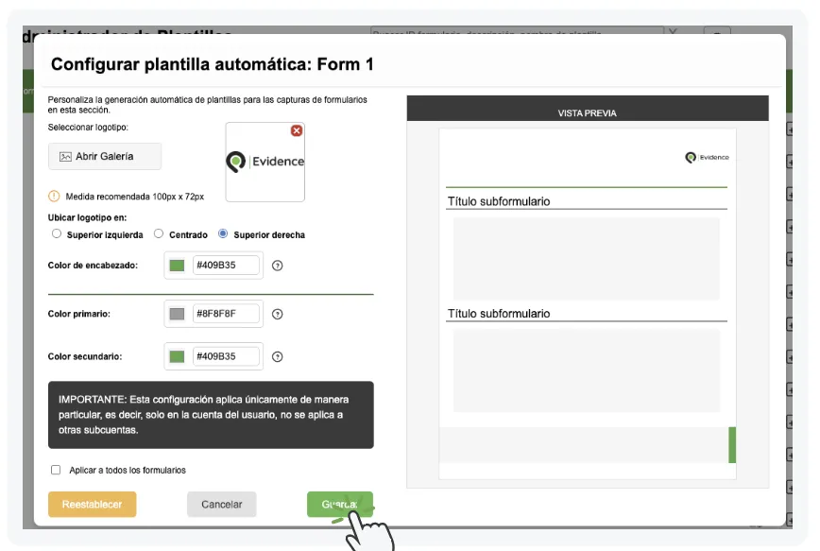Screen dimensions: 820x551
Task: Check Aplicar a todos los formularios
Action: click(x=56, y=470)
